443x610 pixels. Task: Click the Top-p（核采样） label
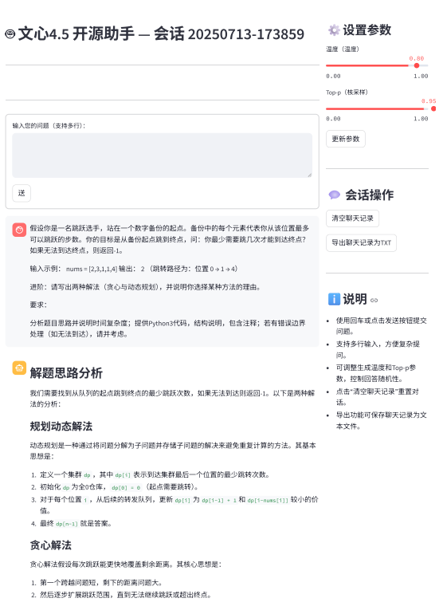[347, 92]
